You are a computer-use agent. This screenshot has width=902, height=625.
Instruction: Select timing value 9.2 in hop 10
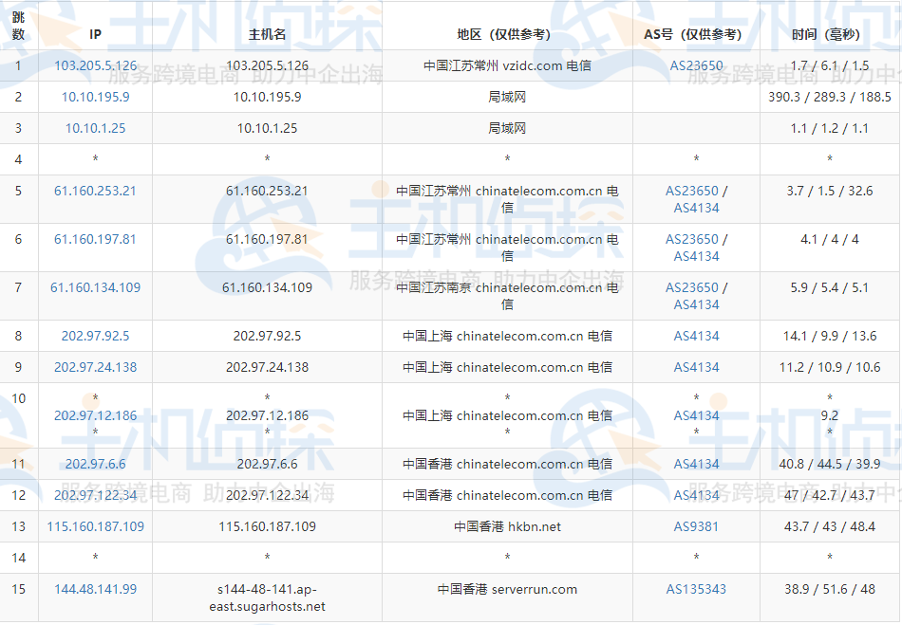coord(830,415)
